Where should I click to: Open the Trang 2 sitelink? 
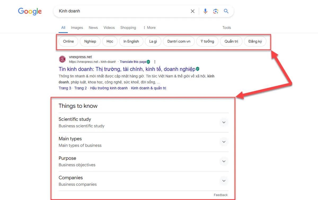(x=81, y=88)
